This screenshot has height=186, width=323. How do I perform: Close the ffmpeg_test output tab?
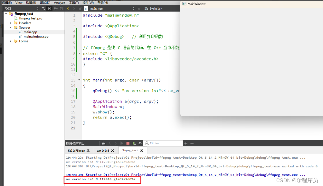pos(141,150)
